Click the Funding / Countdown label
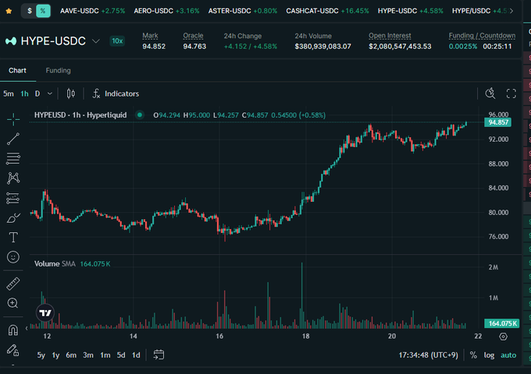531x374 pixels. click(482, 36)
